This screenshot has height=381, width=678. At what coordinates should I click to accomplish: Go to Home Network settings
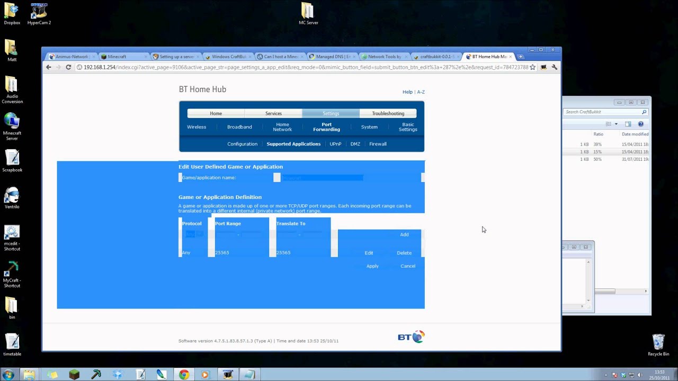(x=282, y=127)
